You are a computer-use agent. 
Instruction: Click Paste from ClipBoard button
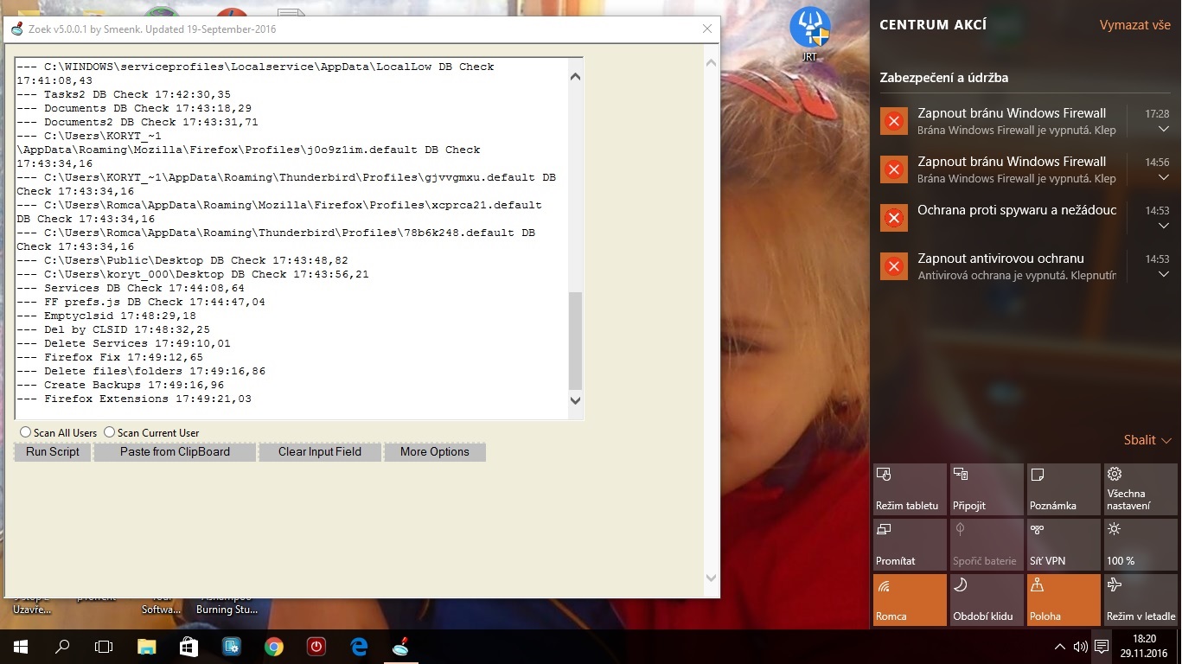coord(175,451)
